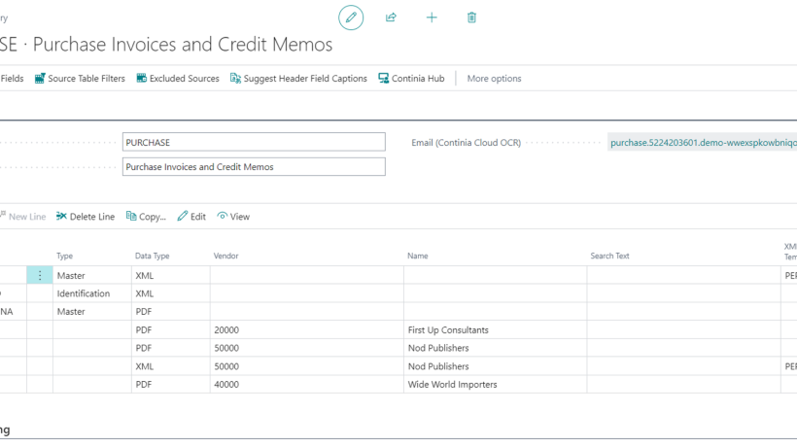Click the Wide World Importers row vendor 40000
This screenshot has width=797, height=447.
click(x=226, y=385)
